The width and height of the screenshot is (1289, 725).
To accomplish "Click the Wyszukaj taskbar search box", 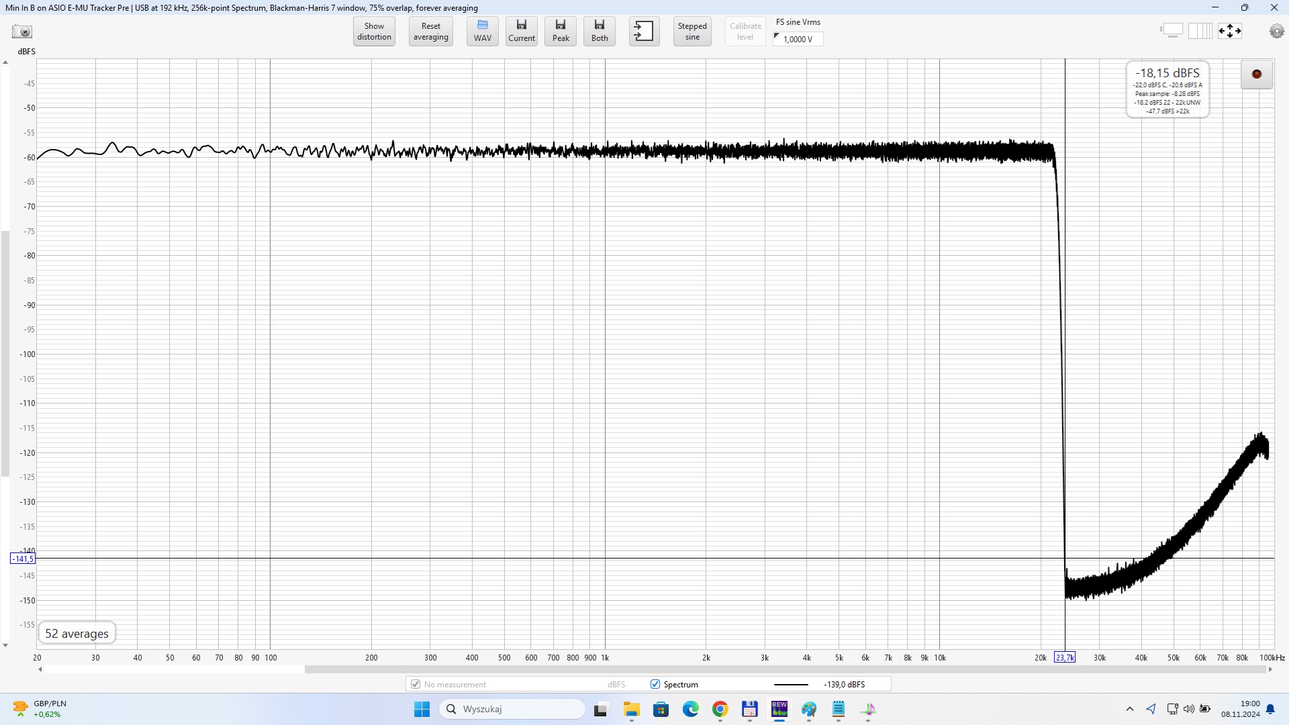I will tap(512, 709).
